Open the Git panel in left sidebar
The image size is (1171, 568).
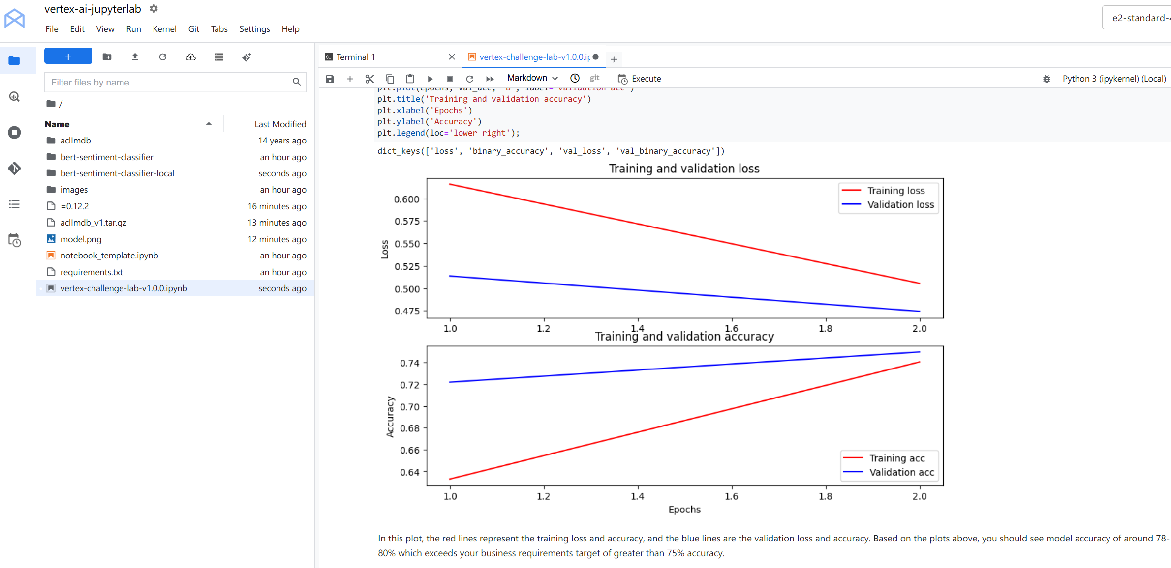click(14, 169)
